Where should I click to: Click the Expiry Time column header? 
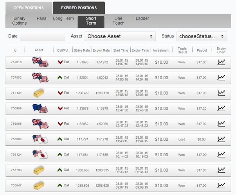click(x=140, y=50)
